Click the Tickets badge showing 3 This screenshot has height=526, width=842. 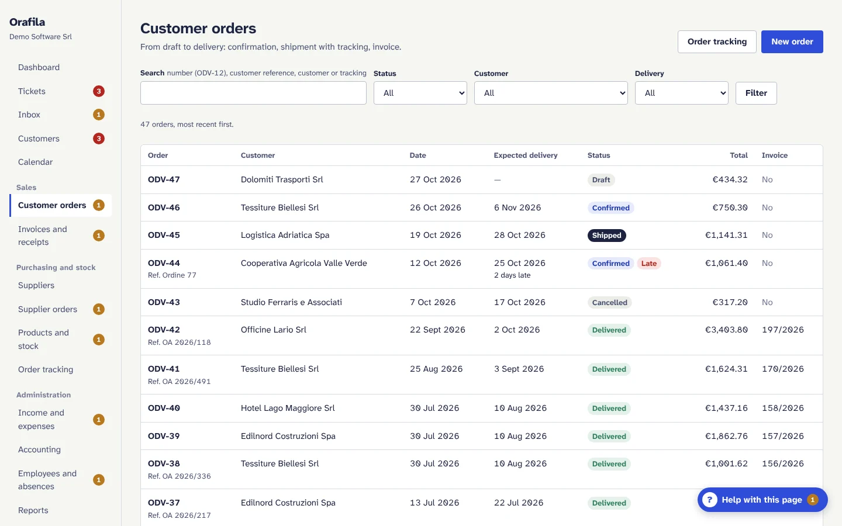click(x=99, y=91)
